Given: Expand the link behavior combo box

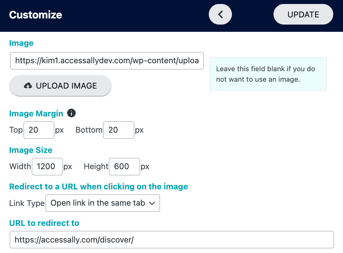Looking at the screenshot, I should coord(102,203).
